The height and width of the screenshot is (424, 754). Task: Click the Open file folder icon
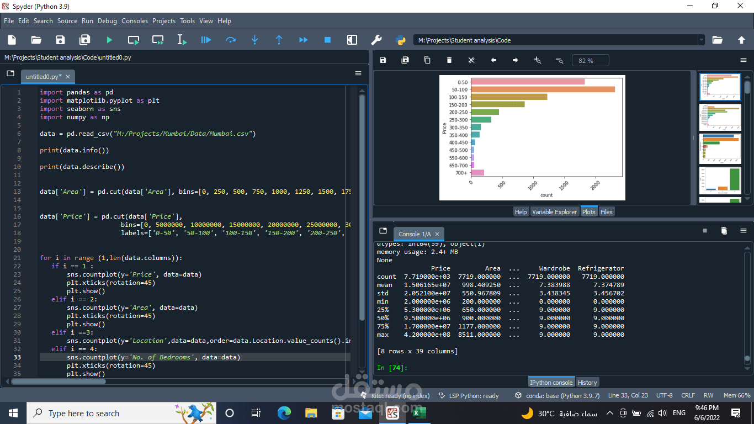36,40
